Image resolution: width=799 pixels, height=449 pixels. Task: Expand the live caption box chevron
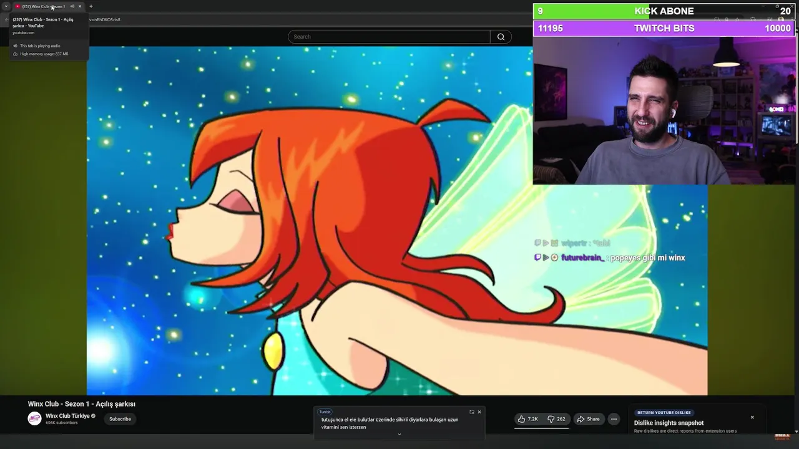399,434
